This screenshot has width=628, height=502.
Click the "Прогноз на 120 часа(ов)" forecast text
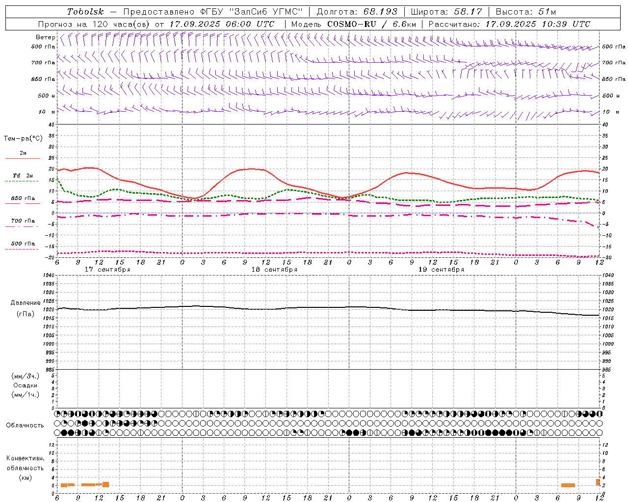95,24
